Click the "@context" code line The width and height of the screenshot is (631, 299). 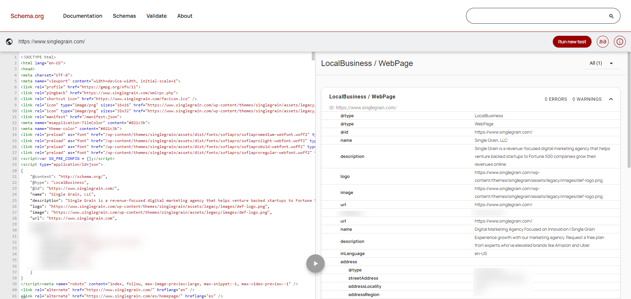(69, 177)
